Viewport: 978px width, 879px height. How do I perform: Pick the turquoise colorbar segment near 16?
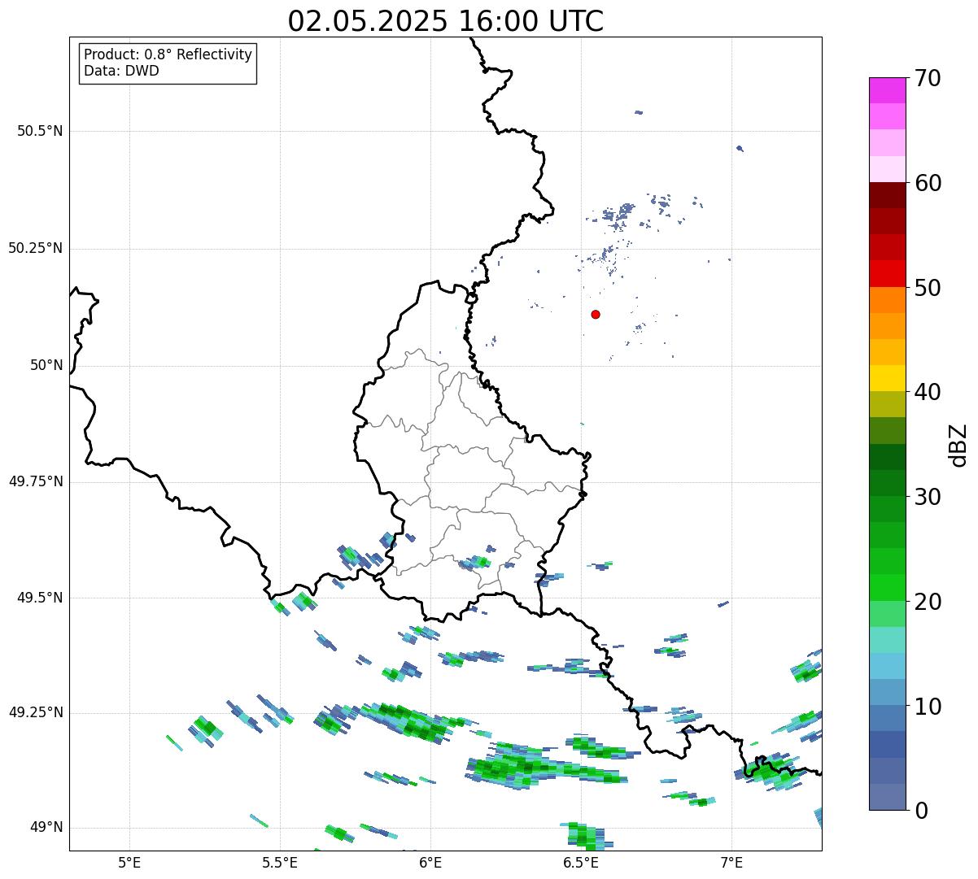[888, 640]
